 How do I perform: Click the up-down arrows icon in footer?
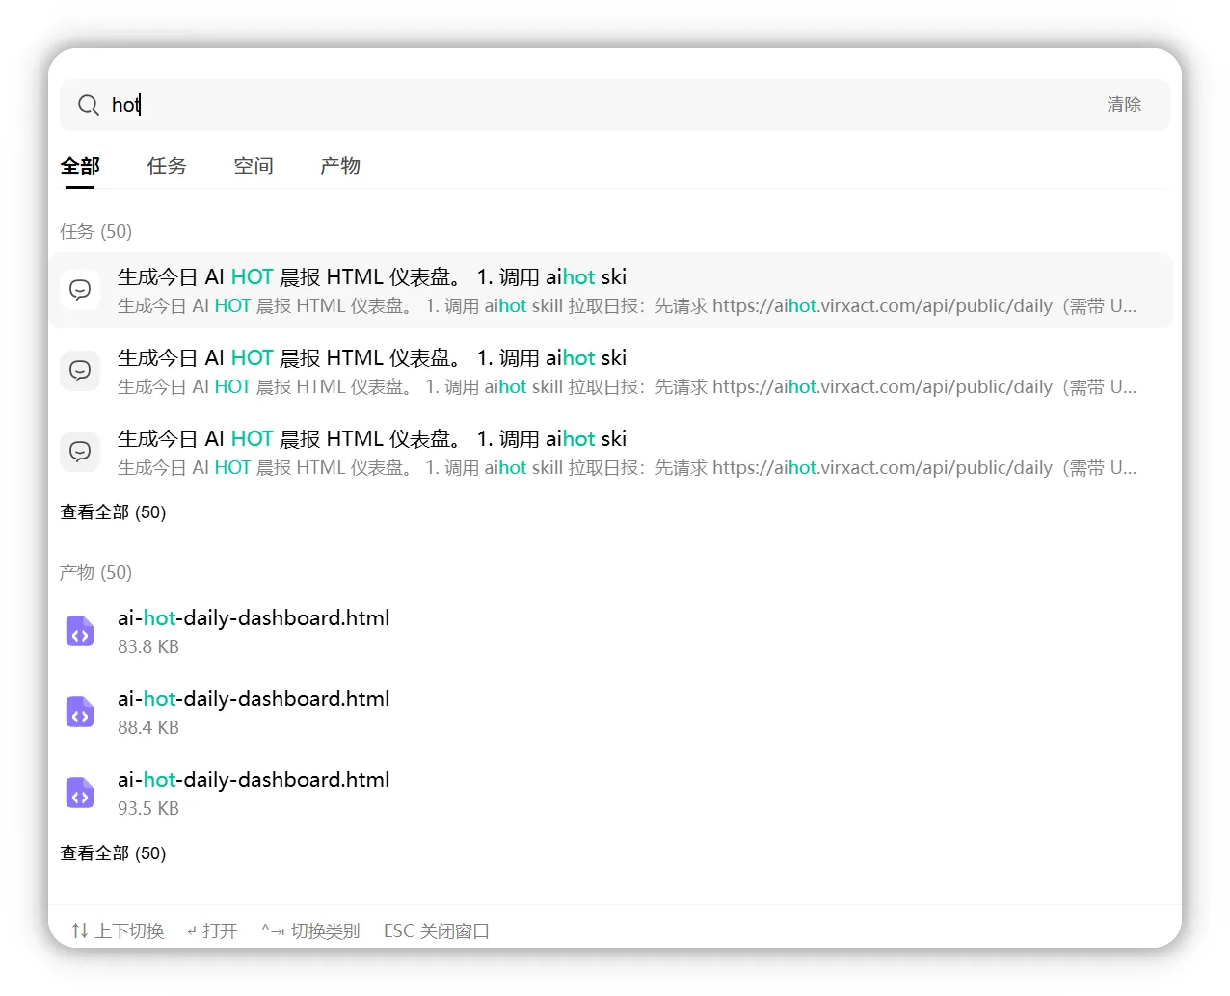pyautogui.click(x=80, y=931)
